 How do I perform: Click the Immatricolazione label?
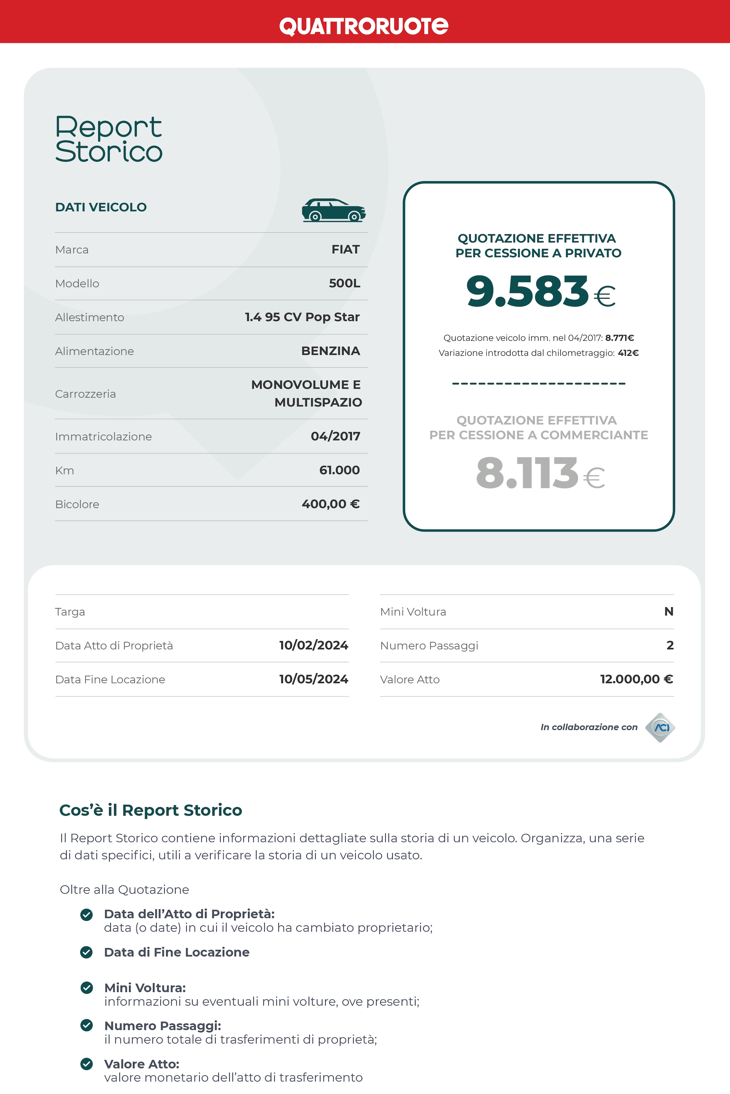[103, 437]
